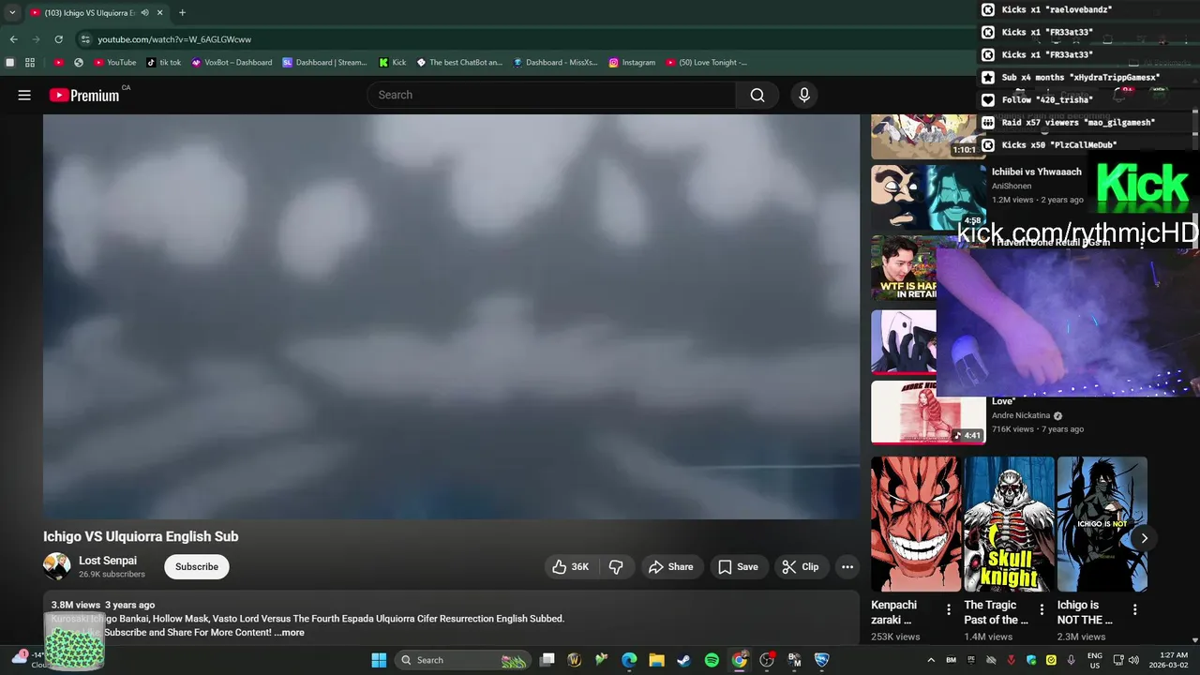
Task: Click the main video player
Action: pos(451,317)
